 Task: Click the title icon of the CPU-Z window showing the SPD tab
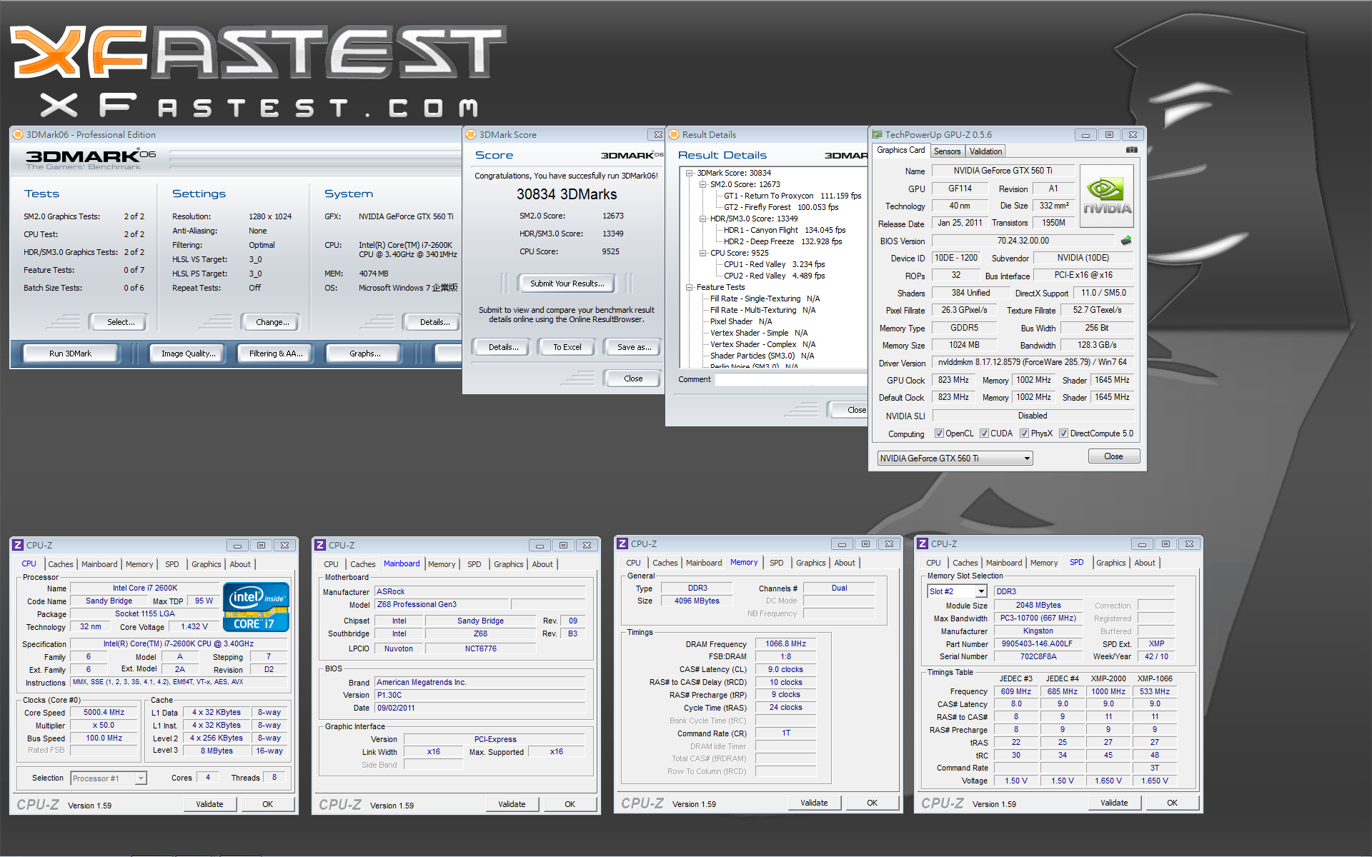tap(923, 543)
